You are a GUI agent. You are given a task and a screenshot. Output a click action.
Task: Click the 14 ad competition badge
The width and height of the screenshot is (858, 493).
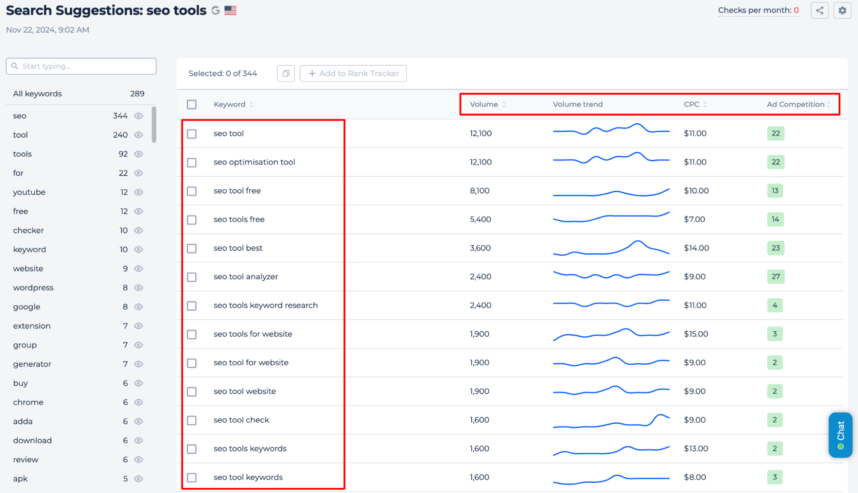[x=775, y=219]
